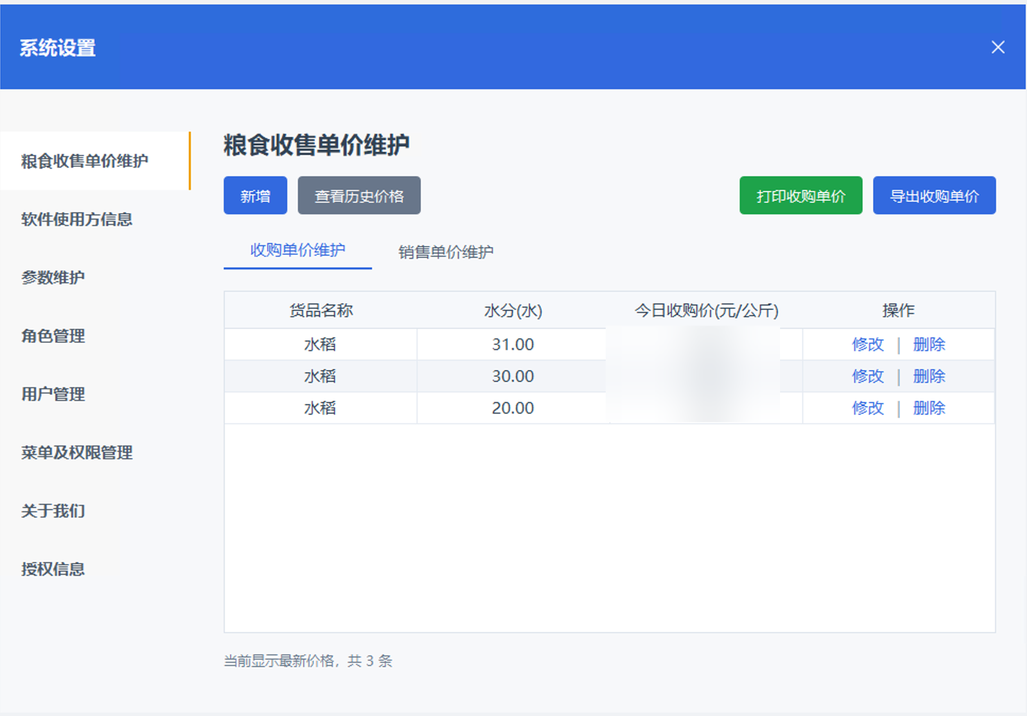Image resolution: width=1027 pixels, height=716 pixels.
Task: Click the 今日收购价(元/公斤) column header
Action: pyautogui.click(x=706, y=311)
